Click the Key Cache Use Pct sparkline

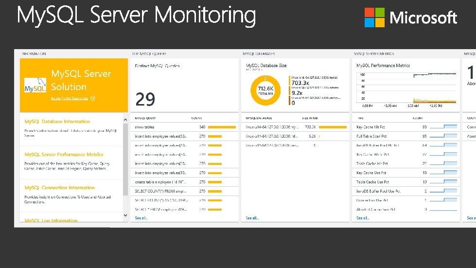(443, 172)
